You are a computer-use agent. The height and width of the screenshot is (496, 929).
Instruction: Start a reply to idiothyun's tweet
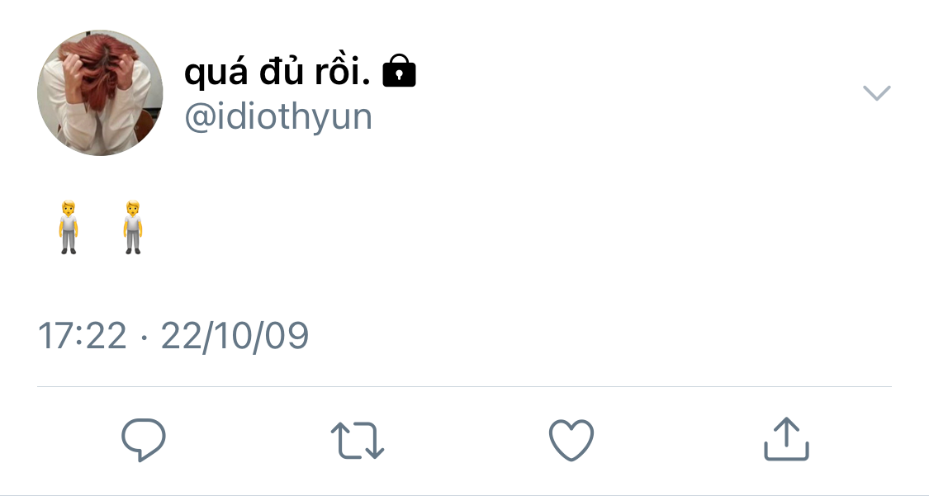click(144, 439)
